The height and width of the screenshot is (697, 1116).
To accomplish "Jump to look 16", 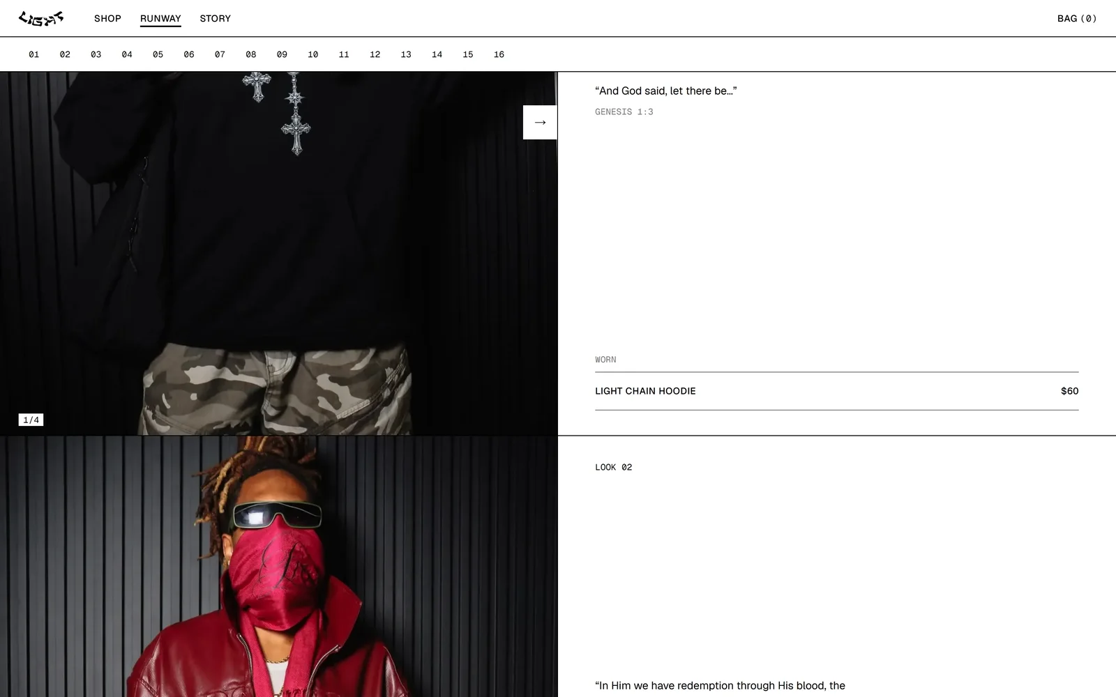I will click(x=499, y=54).
